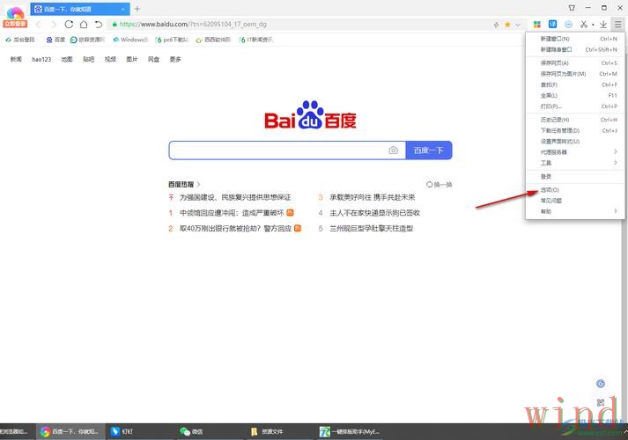Open the hao123 navigation link
The image size is (628, 440).
[x=41, y=59]
